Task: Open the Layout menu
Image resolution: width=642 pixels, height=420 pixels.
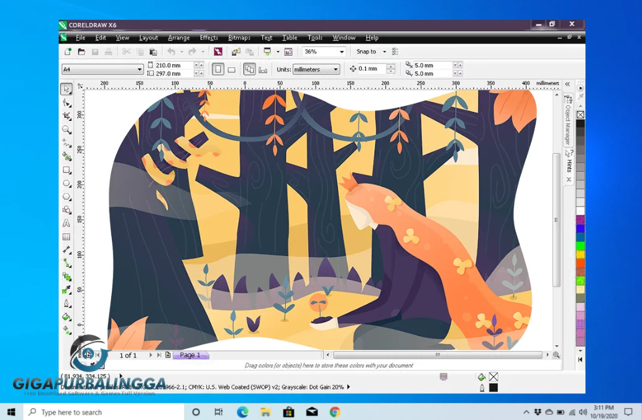Action: 148,38
